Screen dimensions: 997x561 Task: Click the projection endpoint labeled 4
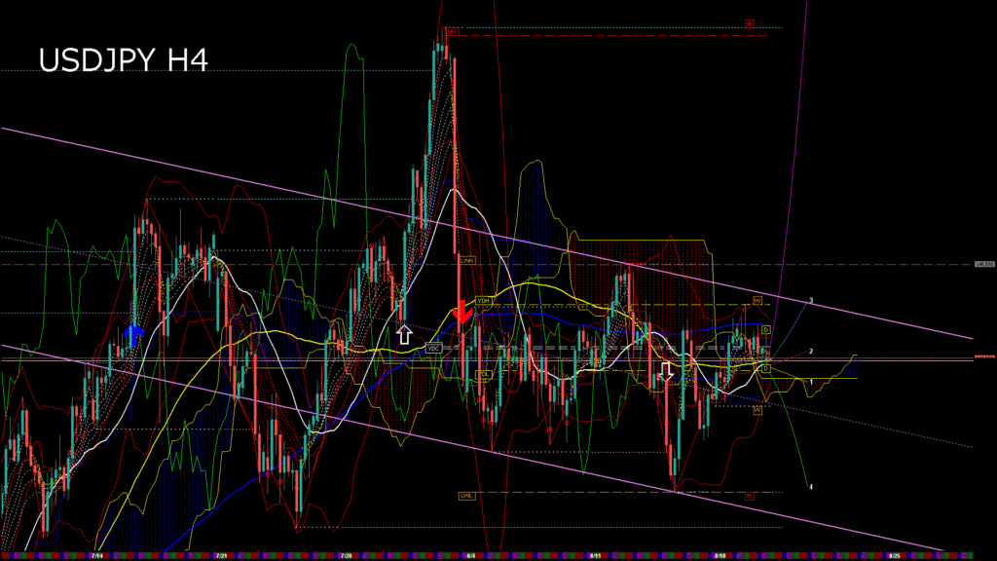(x=811, y=486)
